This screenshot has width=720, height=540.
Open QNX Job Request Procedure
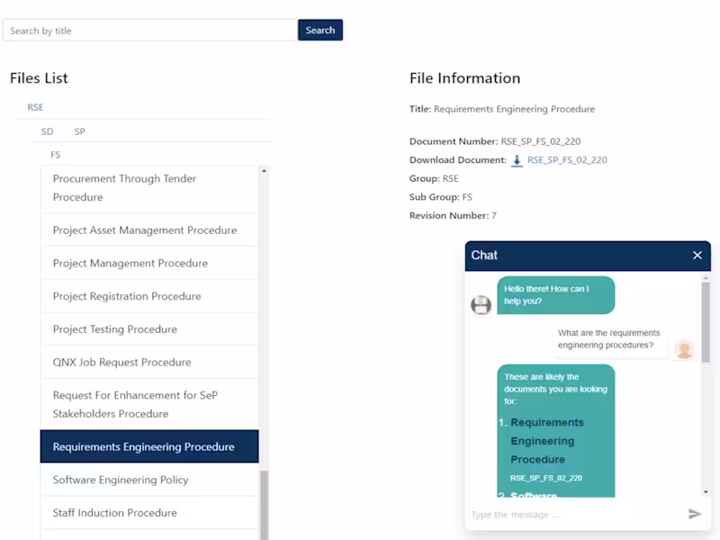pos(149,363)
